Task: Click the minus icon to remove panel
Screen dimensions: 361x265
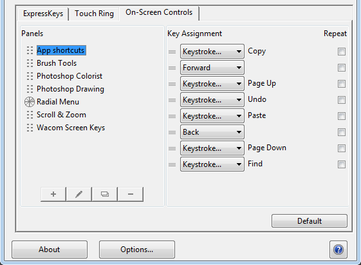Action: tap(131, 194)
